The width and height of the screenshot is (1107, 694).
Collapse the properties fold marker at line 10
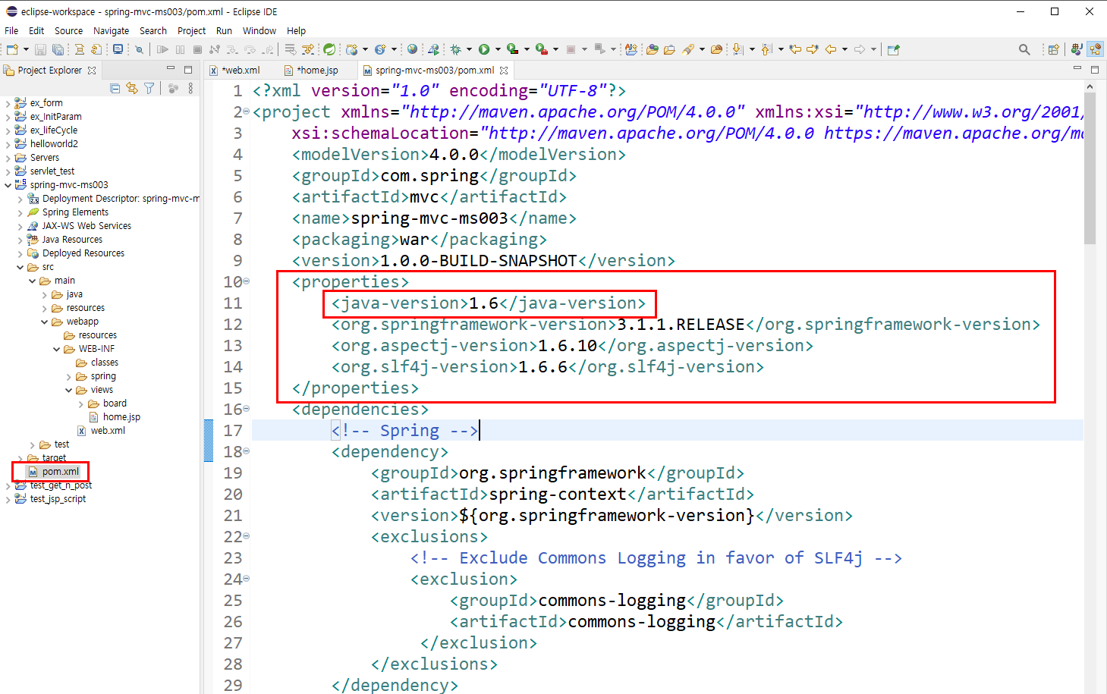(x=247, y=281)
